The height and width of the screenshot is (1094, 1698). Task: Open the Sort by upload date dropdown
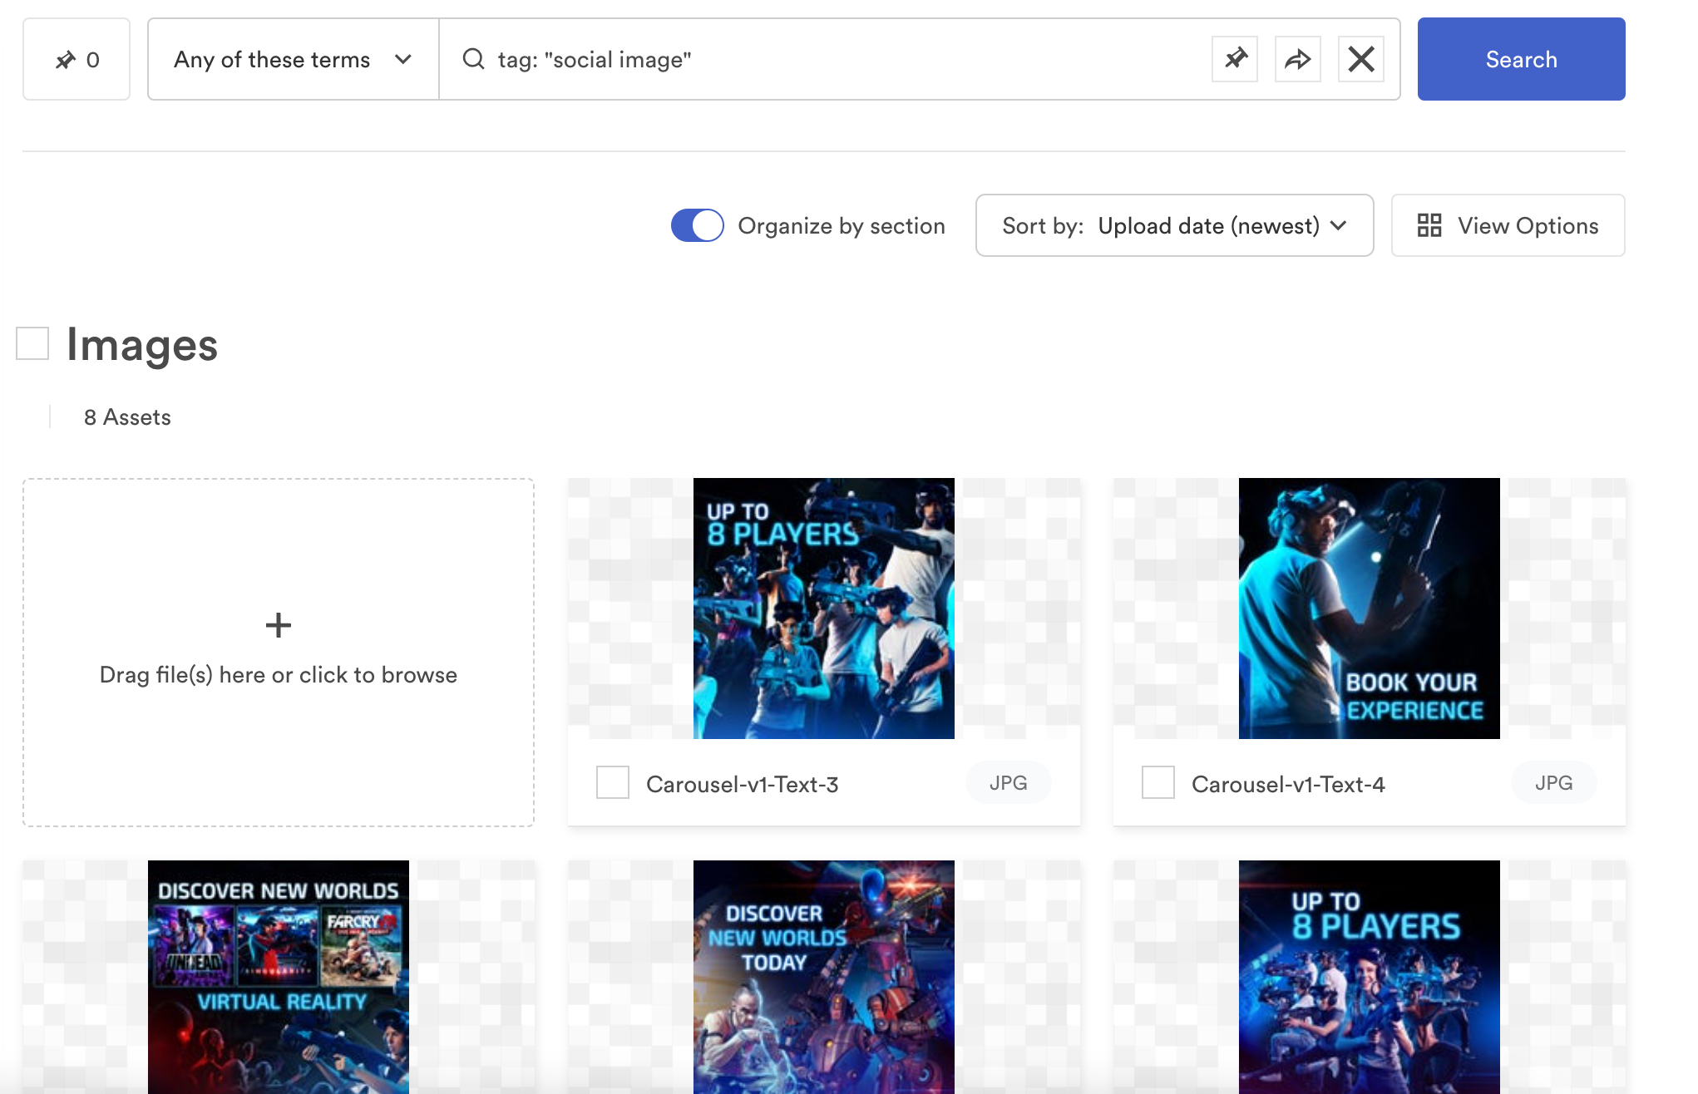(x=1174, y=225)
